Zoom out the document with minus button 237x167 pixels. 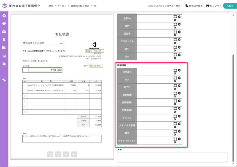point(66,154)
